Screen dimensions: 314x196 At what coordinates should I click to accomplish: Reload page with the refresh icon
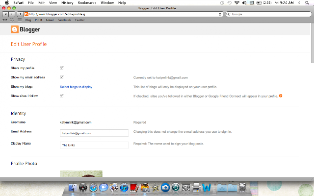point(220,14)
